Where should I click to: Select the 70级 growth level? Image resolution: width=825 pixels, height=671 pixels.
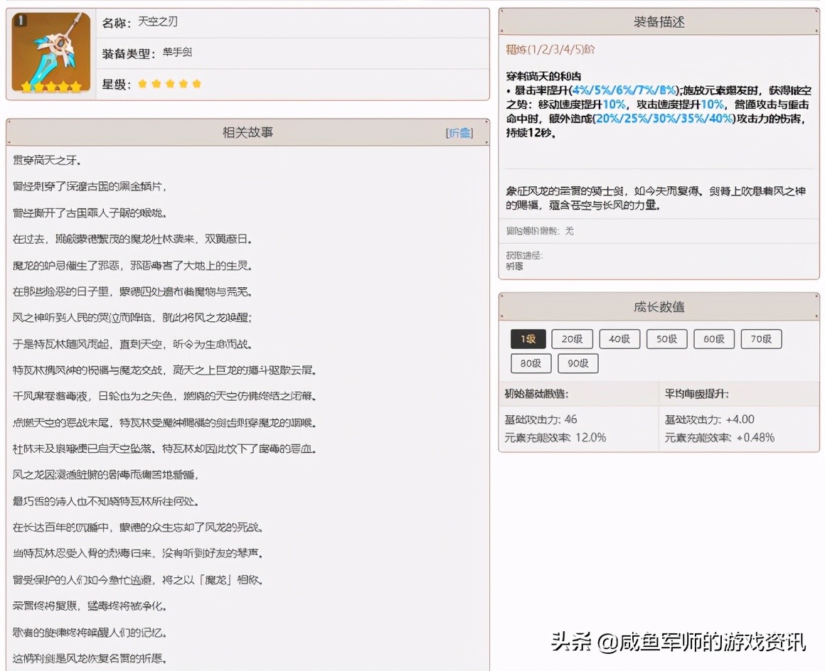pyautogui.click(x=761, y=339)
